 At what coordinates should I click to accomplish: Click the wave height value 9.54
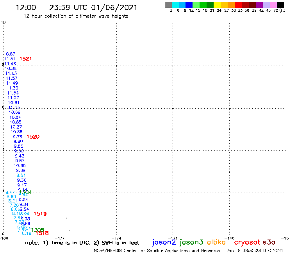[23, 200]
